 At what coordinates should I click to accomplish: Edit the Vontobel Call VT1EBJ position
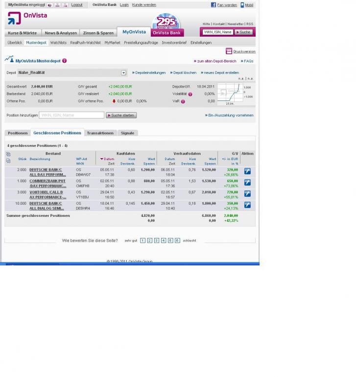coord(247,193)
